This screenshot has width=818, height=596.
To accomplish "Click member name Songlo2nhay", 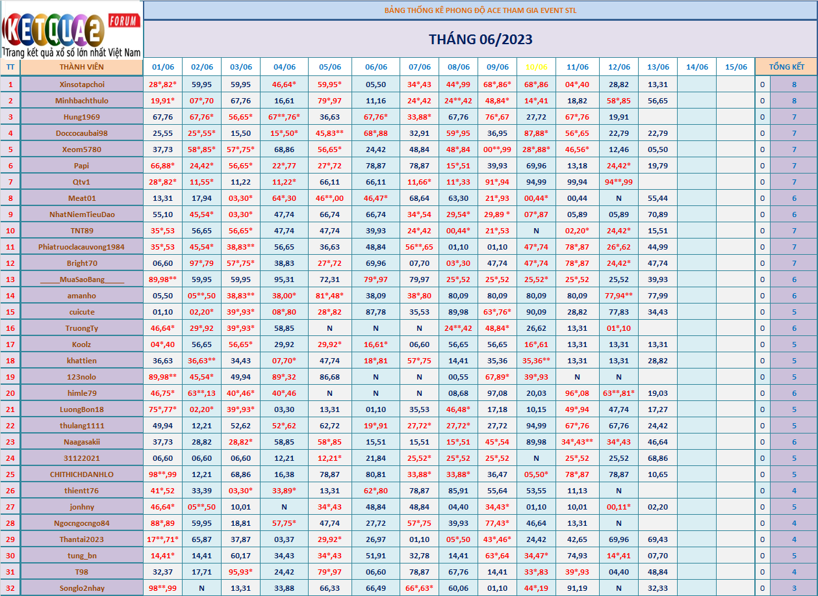I will pos(81,588).
